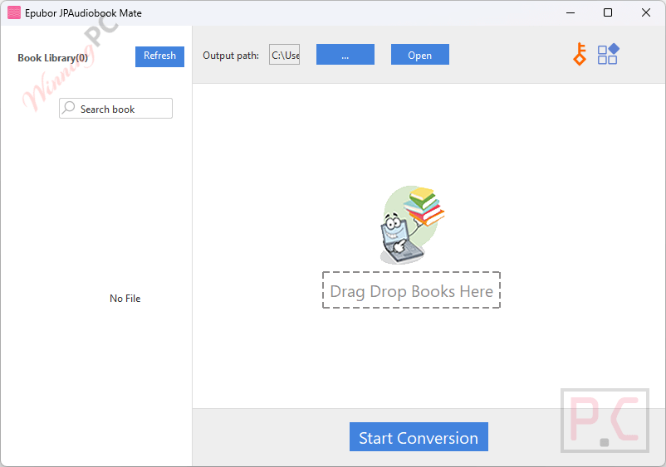Click the No File label
Viewport: 666px width, 467px height.
[125, 299]
